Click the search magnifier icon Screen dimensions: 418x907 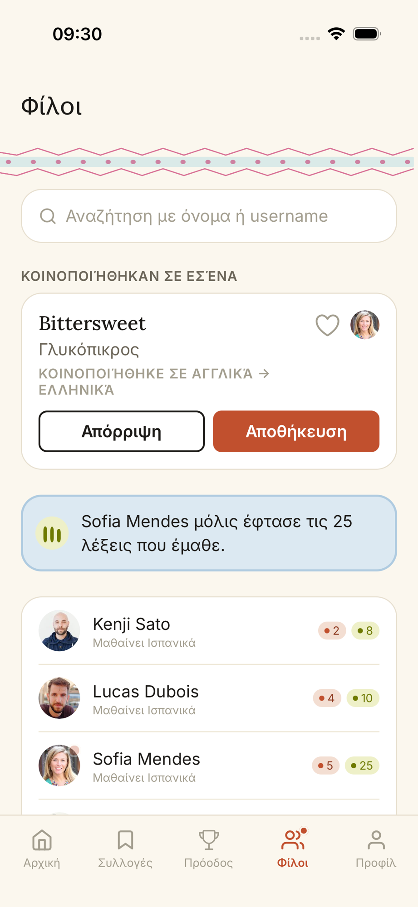pyautogui.click(x=48, y=216)
